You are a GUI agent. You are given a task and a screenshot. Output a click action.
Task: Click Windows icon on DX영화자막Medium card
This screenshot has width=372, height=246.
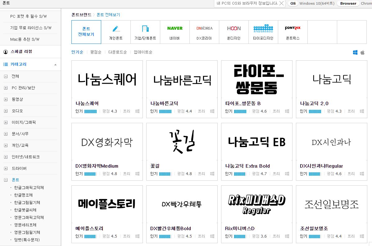tap(137, 174)
